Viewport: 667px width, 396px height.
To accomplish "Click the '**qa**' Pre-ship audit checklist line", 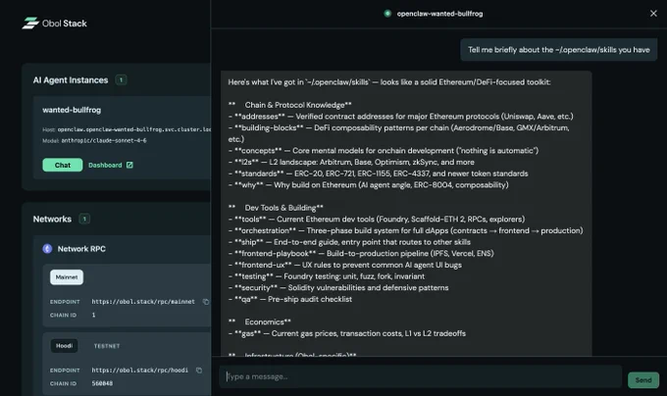I will pos(290,299).
